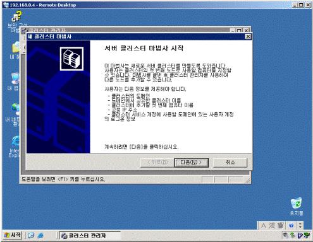Viewport: 313px width, 242px height.
Task: Minimize the 클러스터 관리자 background window
Action: point(233,30)
